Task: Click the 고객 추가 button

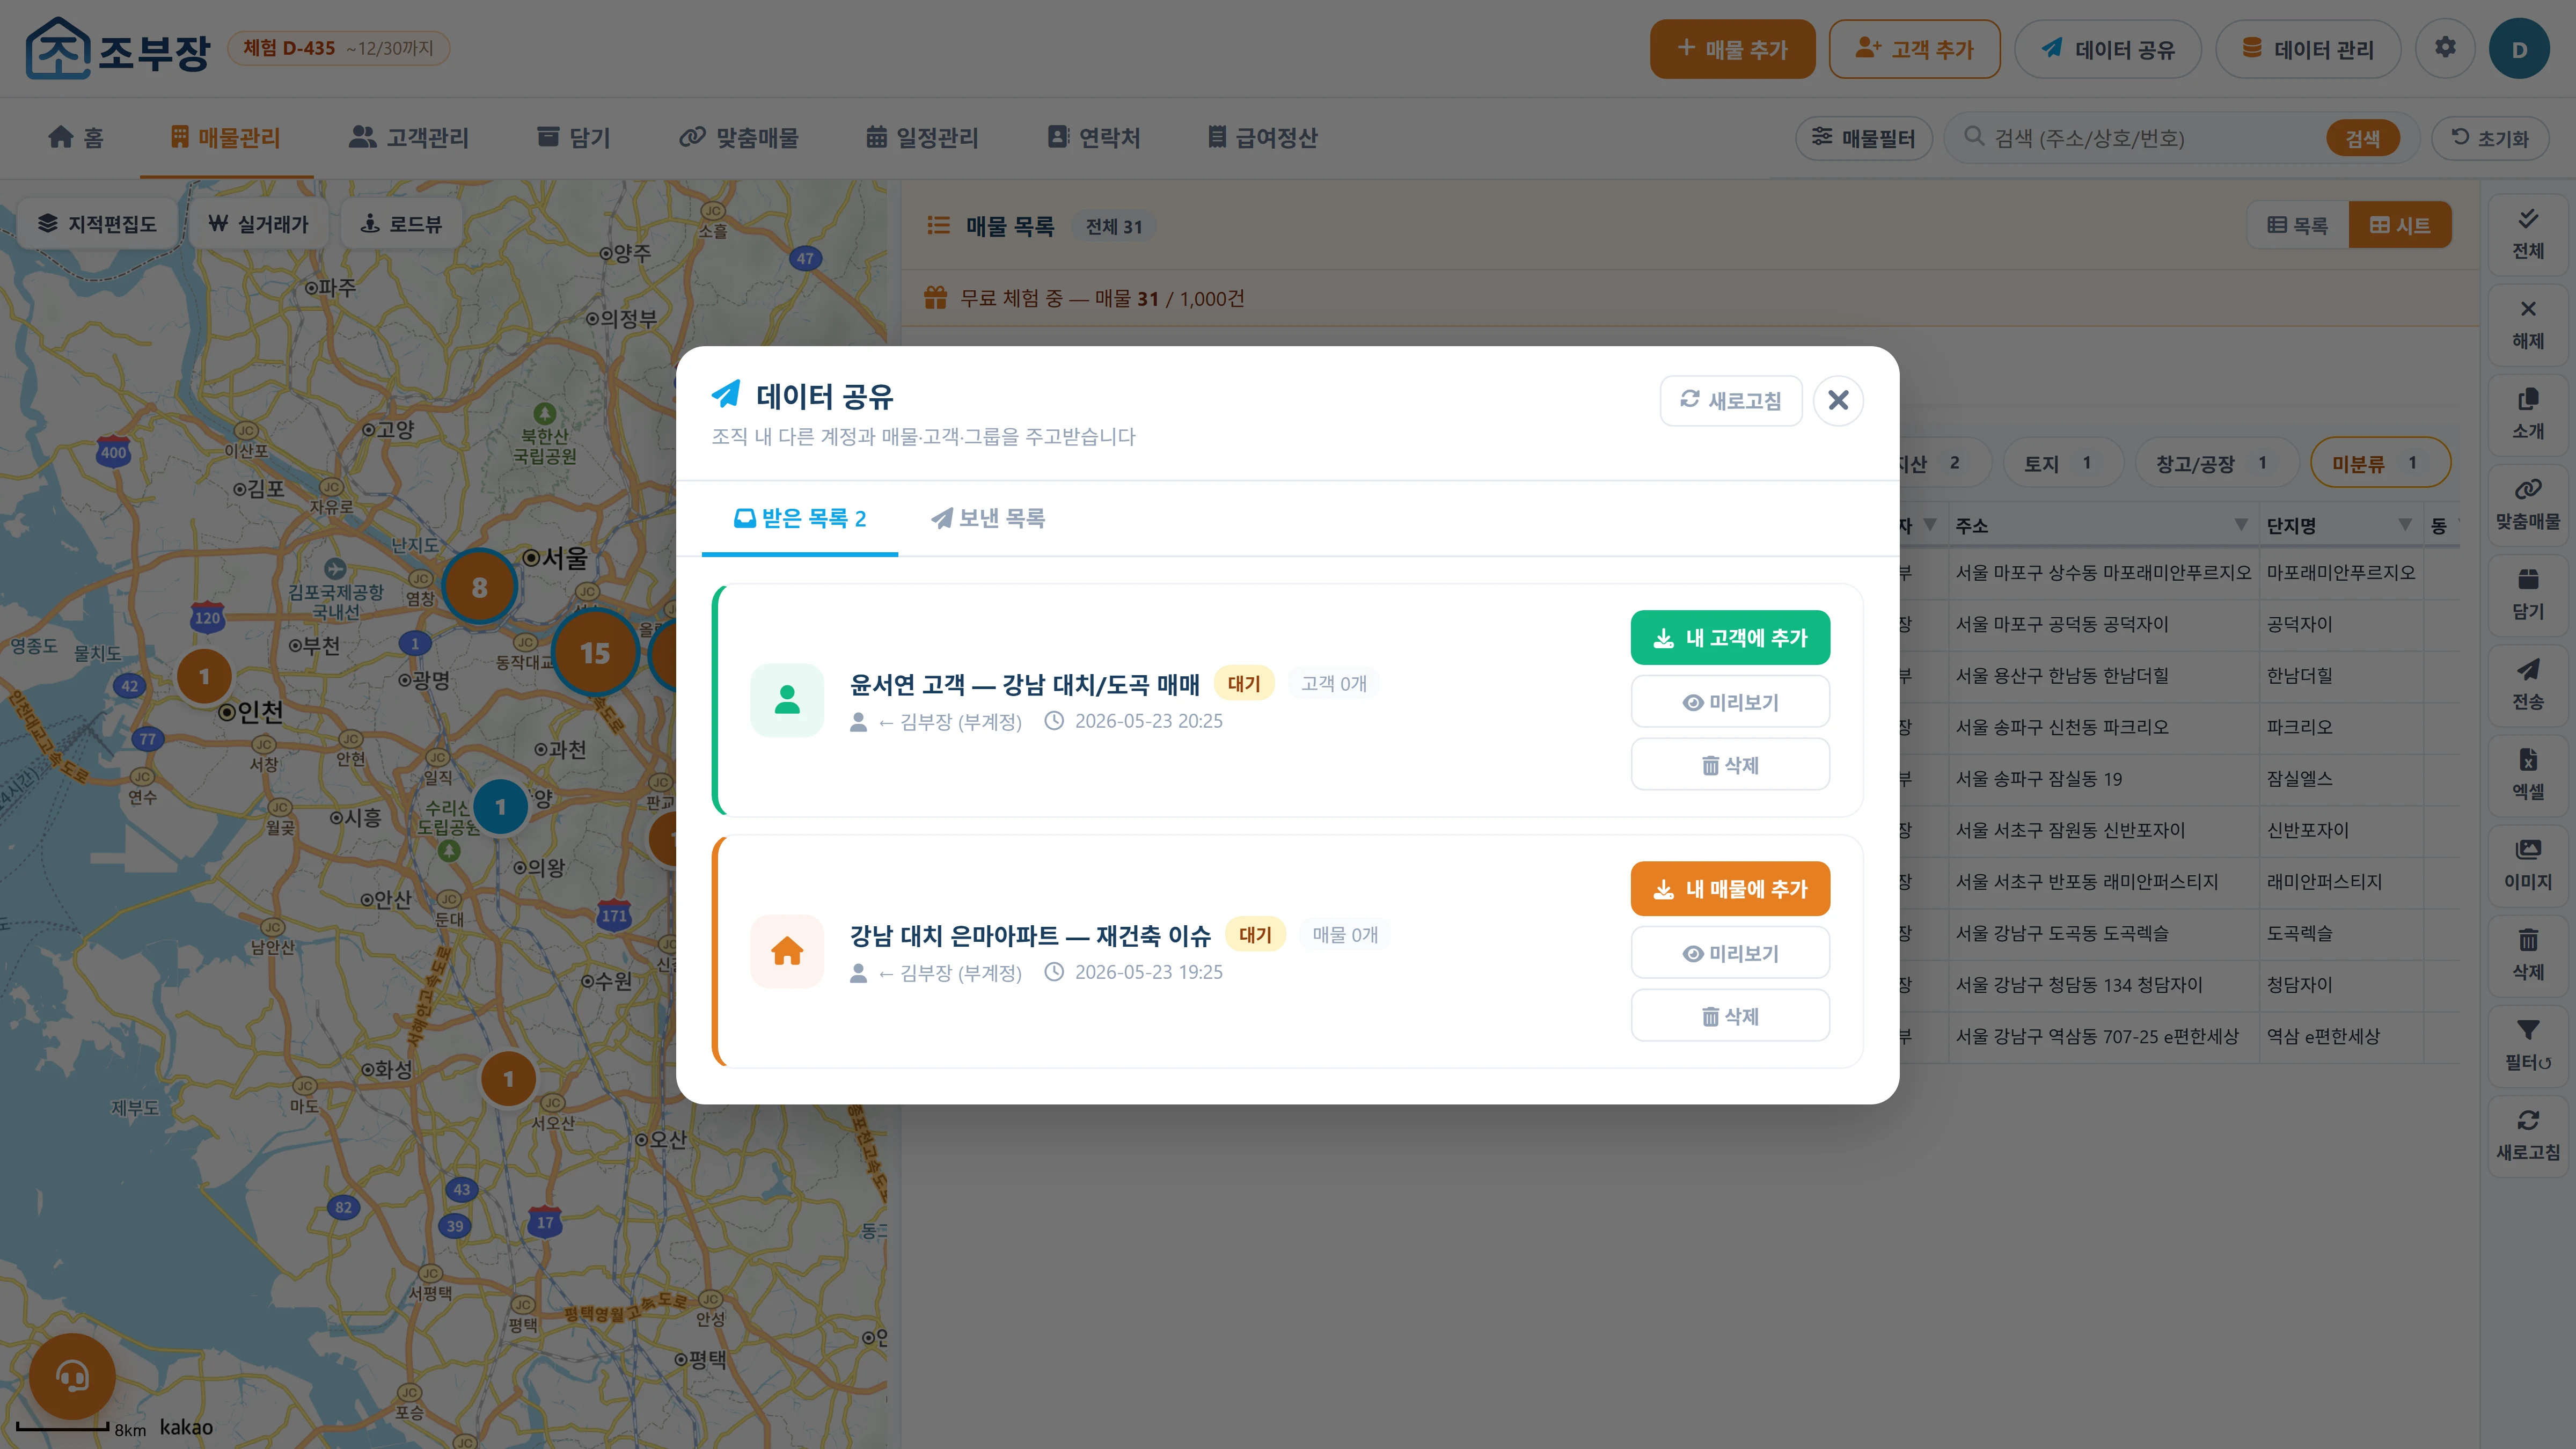Action: click(x=1914, y=49)
